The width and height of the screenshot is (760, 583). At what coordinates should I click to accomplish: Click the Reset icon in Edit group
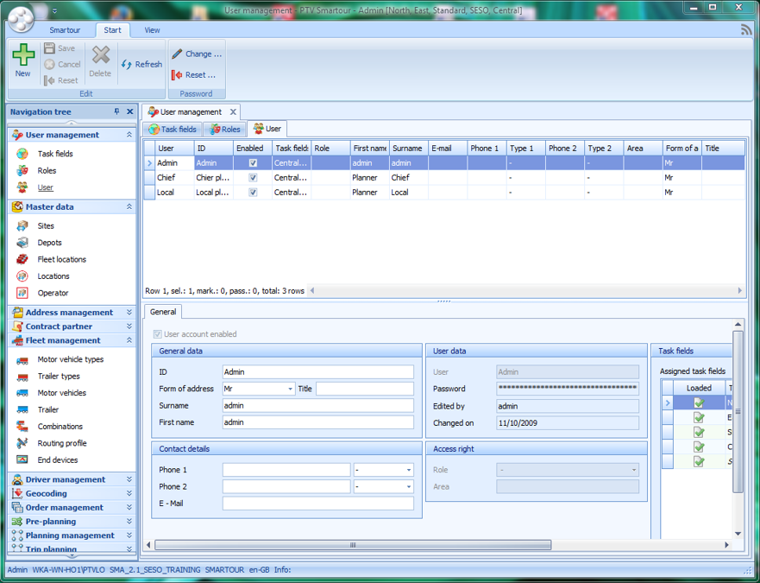(49, 80)
